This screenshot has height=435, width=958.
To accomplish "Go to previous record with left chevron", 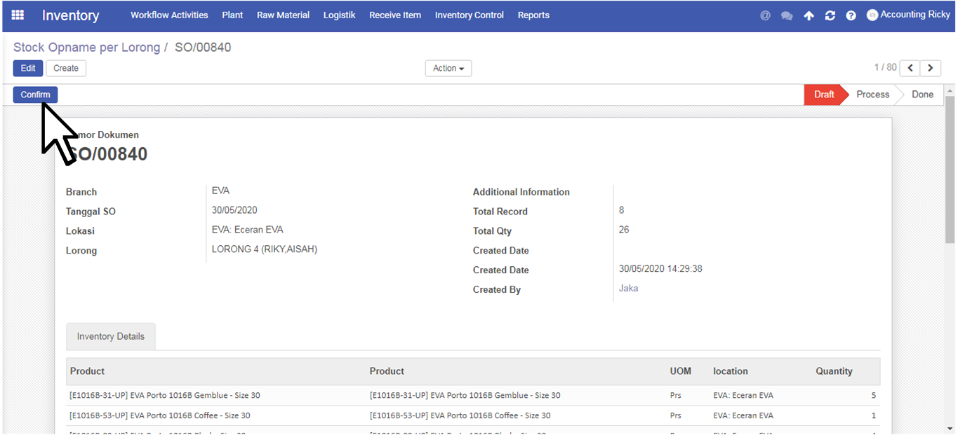I will coord(910,68).
